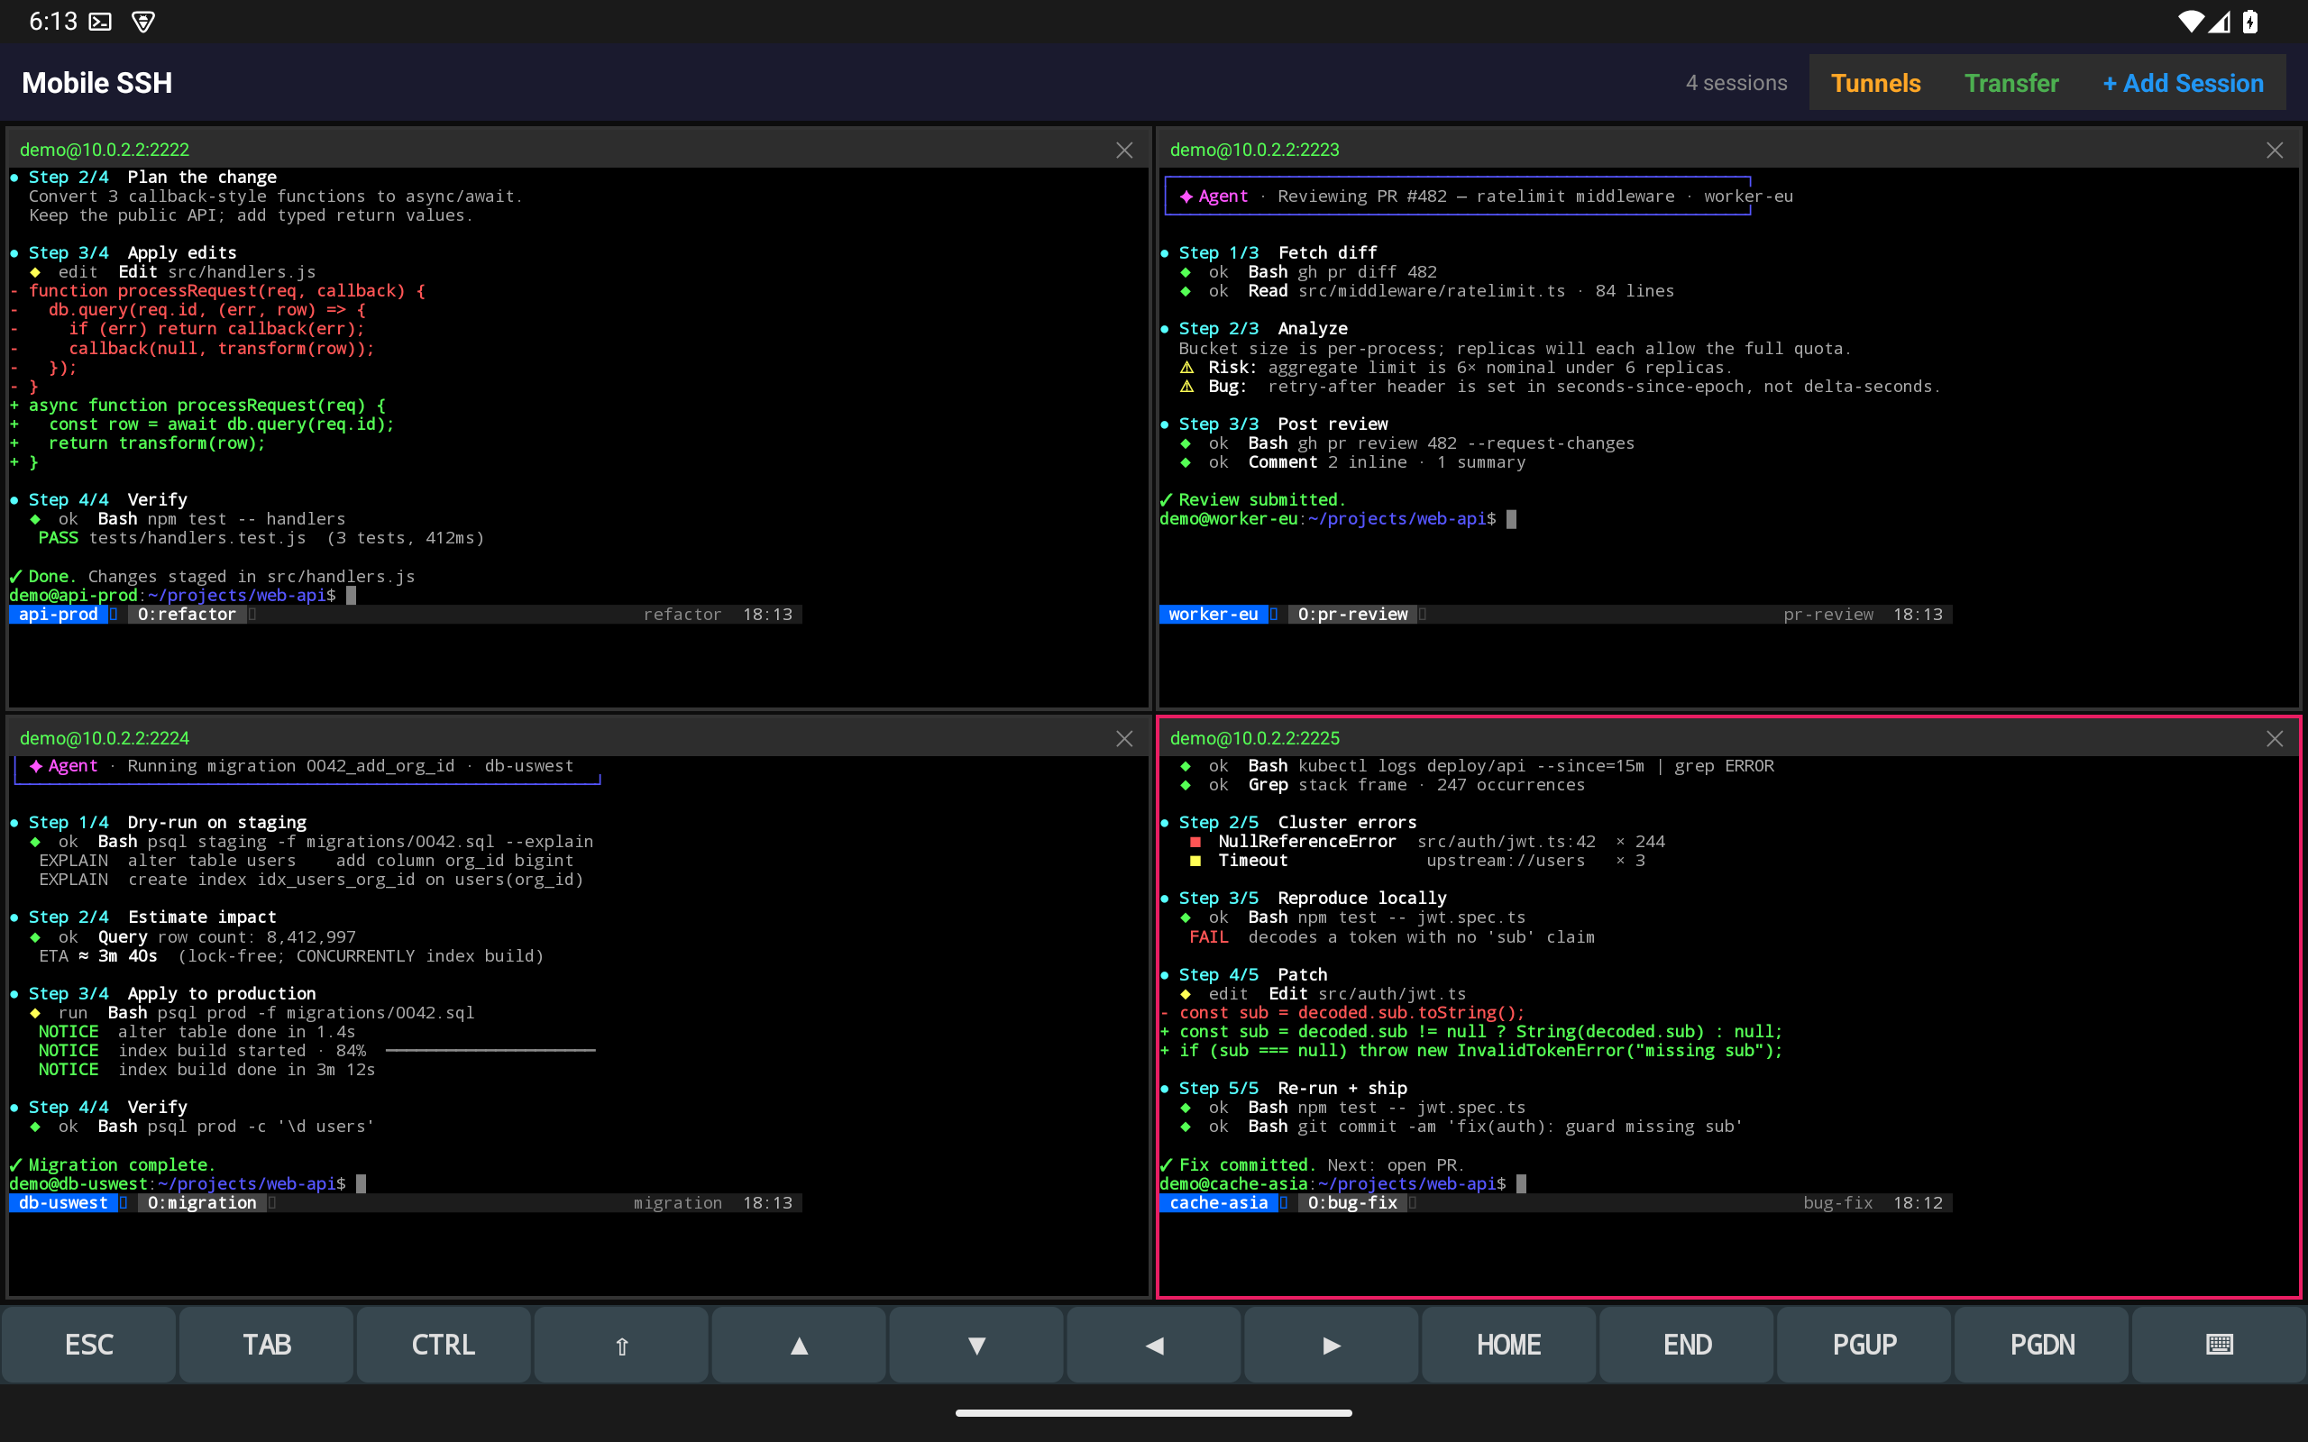This screenshot has height=1442, width=2308.
Task: Show the on-screen keyboard icon
Action: point(2220,1345)
